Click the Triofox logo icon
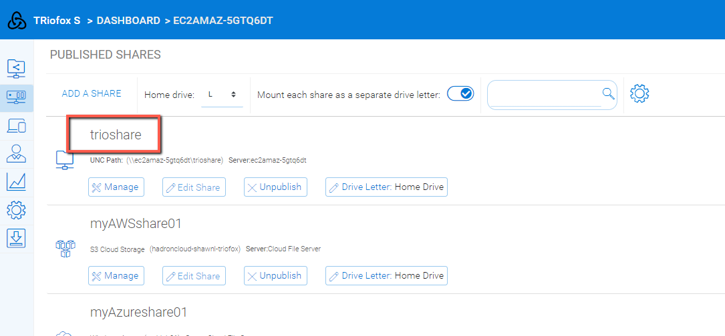Screen dimensions: 725x336 coord(17,21)
